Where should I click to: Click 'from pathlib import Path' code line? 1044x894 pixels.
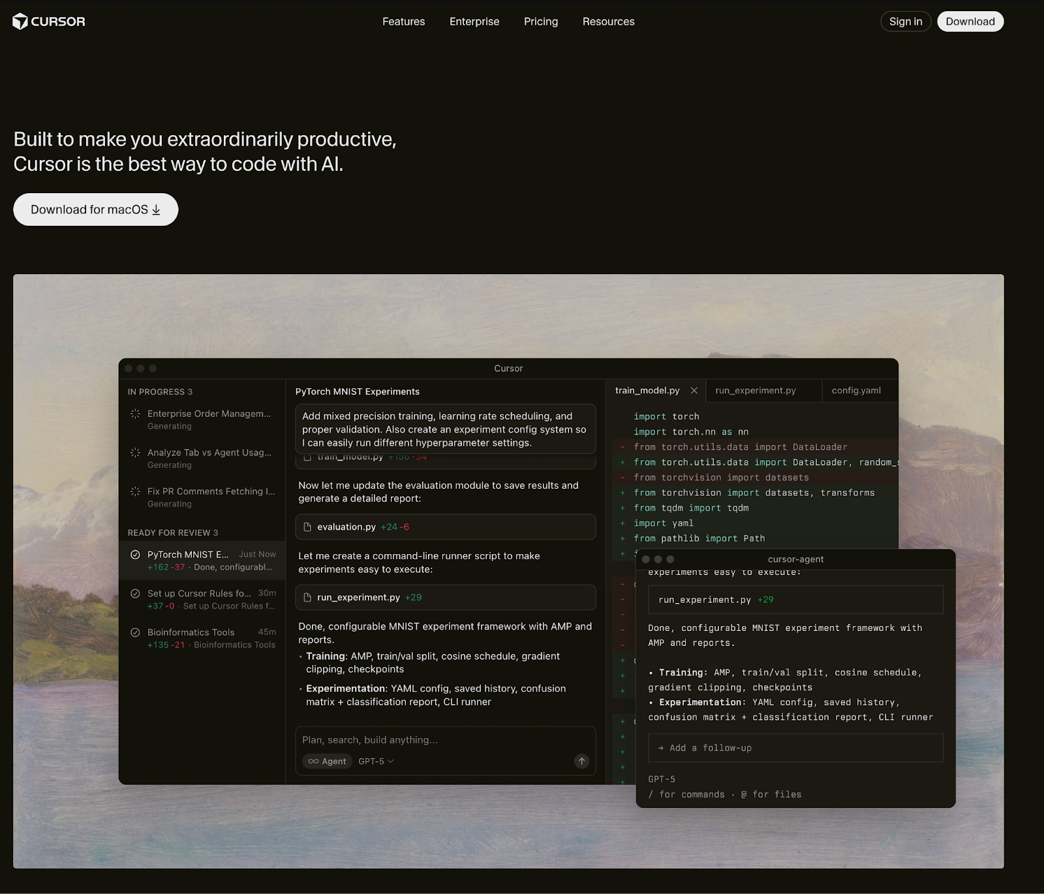pyautogui.click(x=699, y=538)
